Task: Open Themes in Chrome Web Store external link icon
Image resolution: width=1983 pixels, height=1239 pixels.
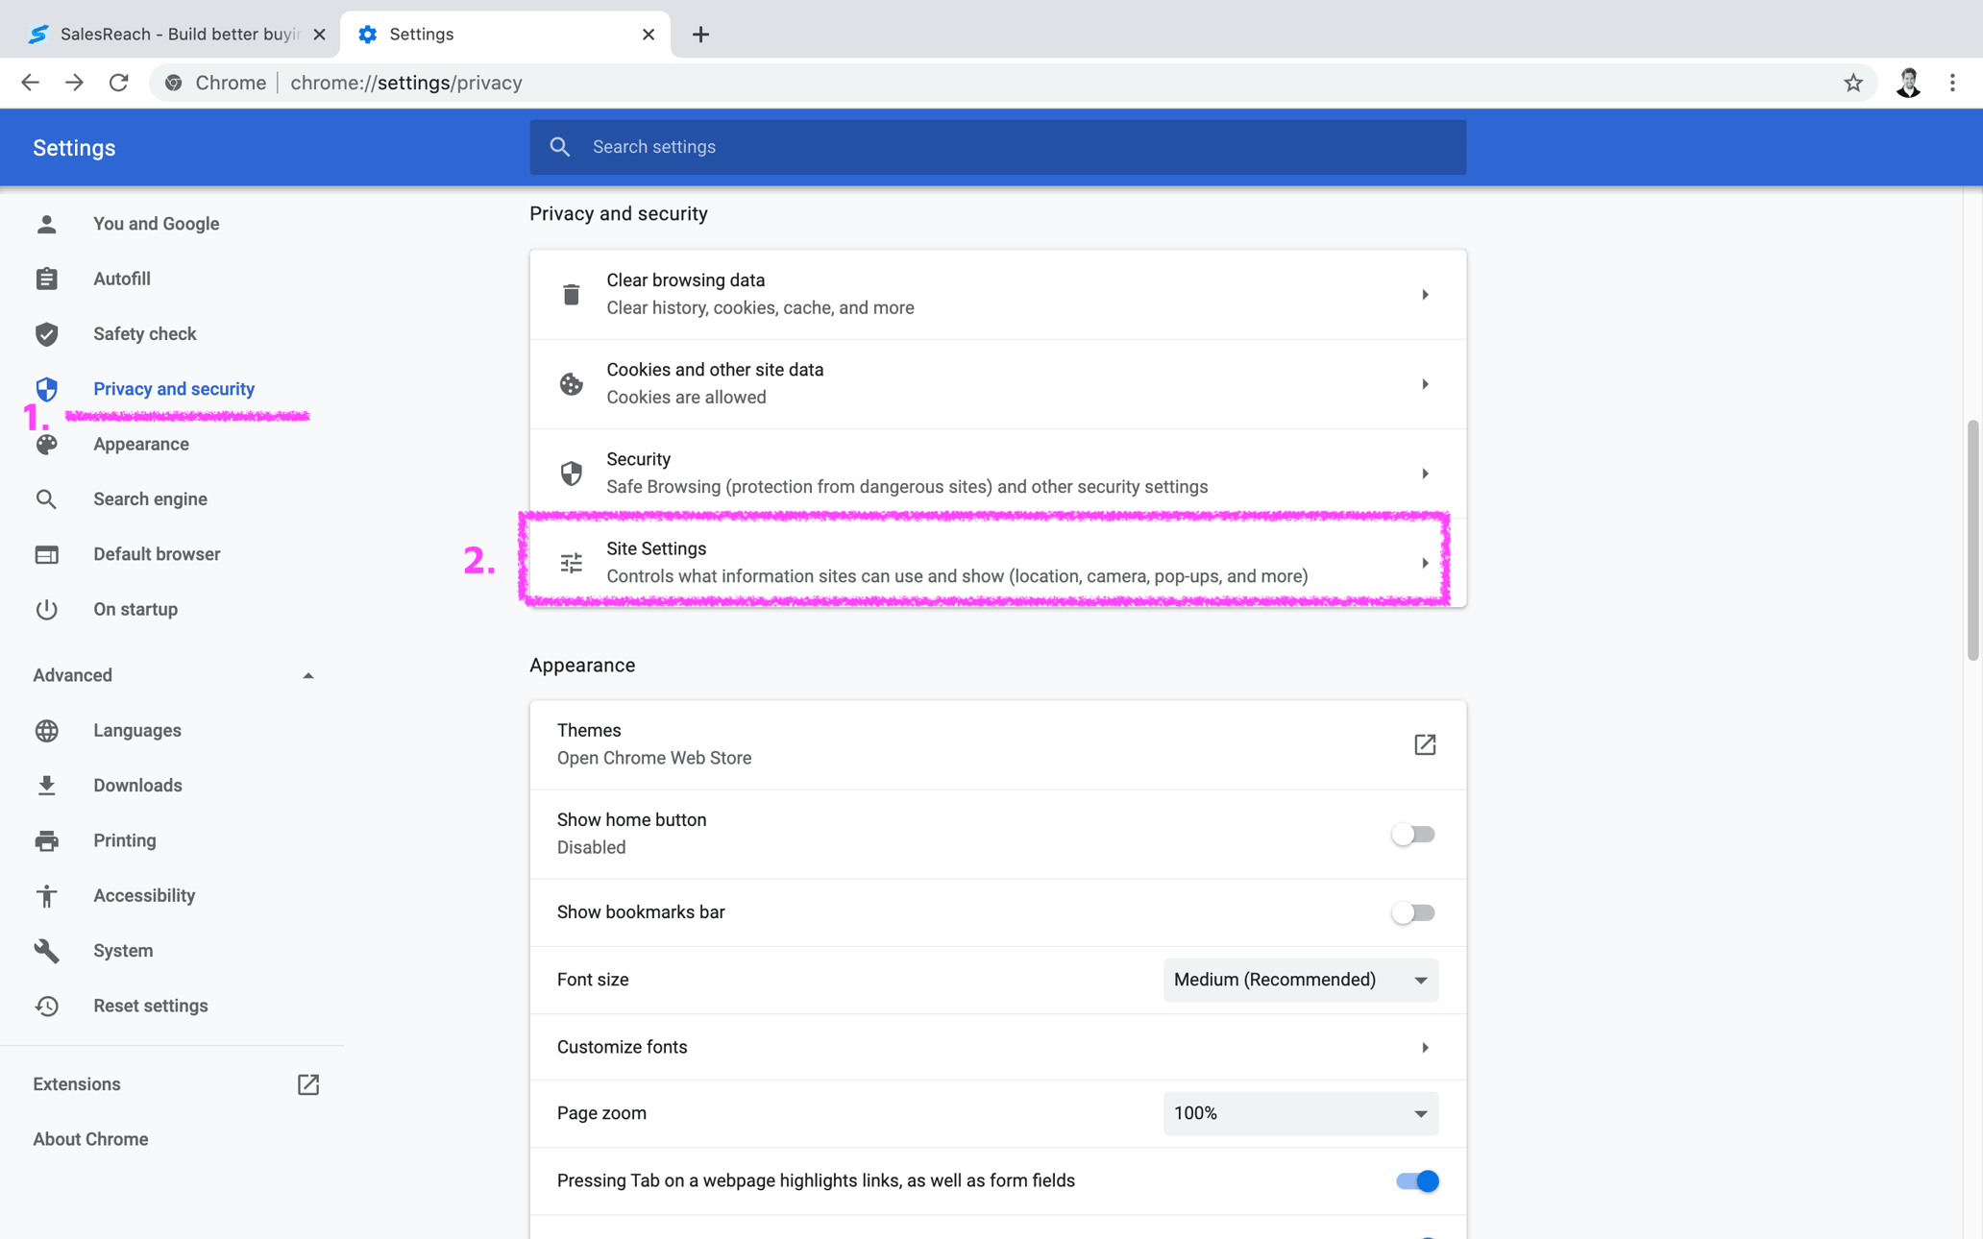Action: pos(1425,744)
